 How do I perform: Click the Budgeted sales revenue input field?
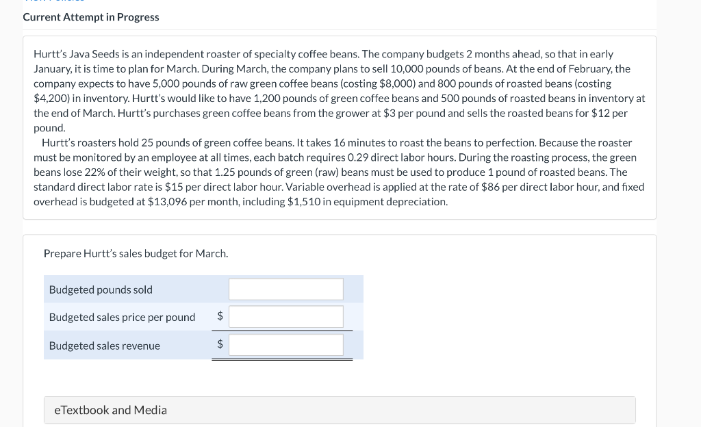pos(285,345)
